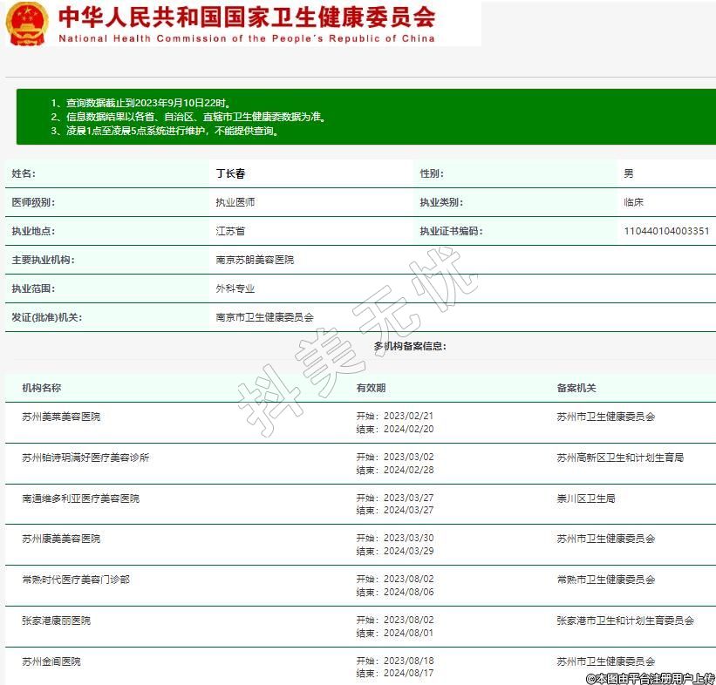Click the 张家港康丽医院 entry

pos(56,621)
